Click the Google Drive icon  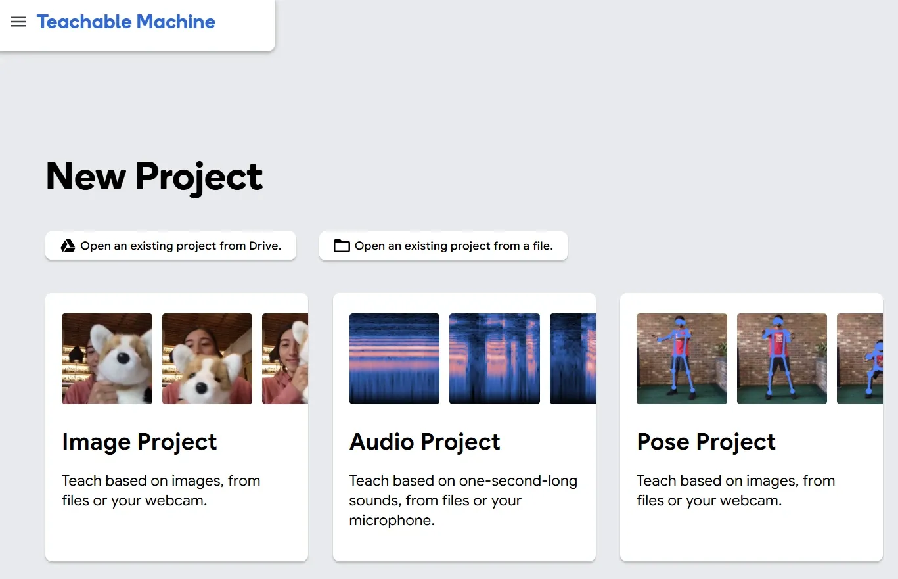tap(68, 246)
